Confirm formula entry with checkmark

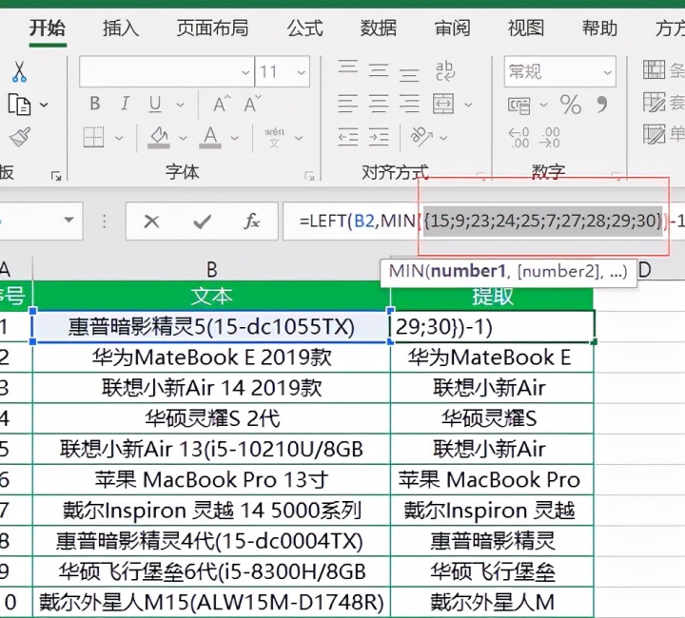click(x=202, y=222)
